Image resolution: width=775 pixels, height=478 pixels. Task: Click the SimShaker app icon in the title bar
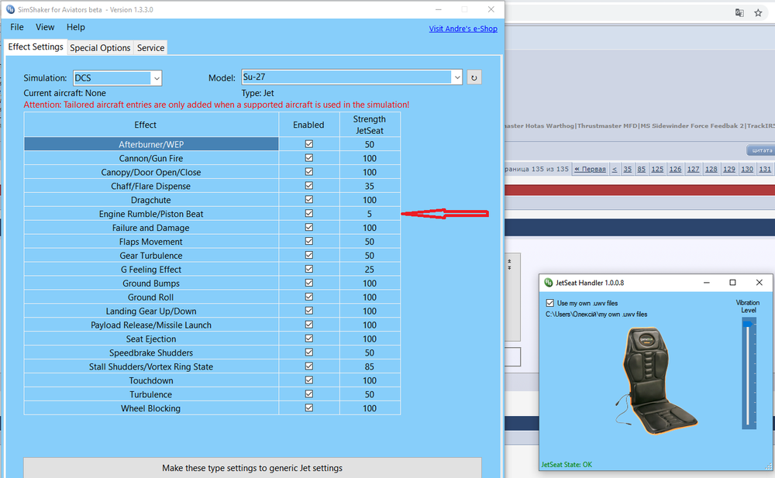coord(10,9)
